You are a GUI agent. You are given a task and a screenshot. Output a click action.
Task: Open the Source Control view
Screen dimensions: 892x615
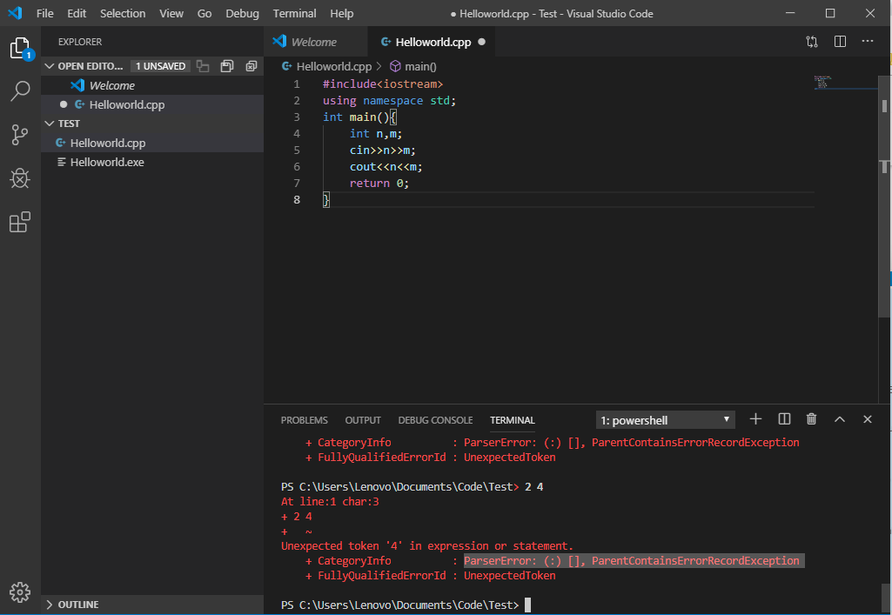(20, 134)
